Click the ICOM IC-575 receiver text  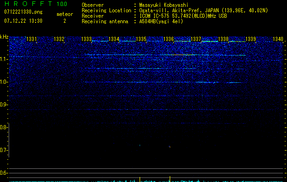pyautogui.click(x=183, y=16)
